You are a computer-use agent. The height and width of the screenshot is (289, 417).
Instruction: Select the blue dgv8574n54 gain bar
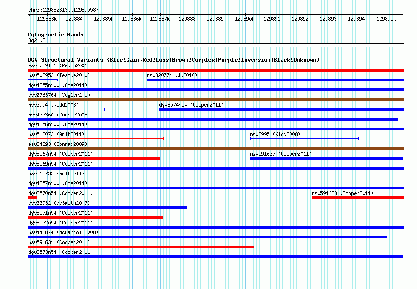point(282,109)
